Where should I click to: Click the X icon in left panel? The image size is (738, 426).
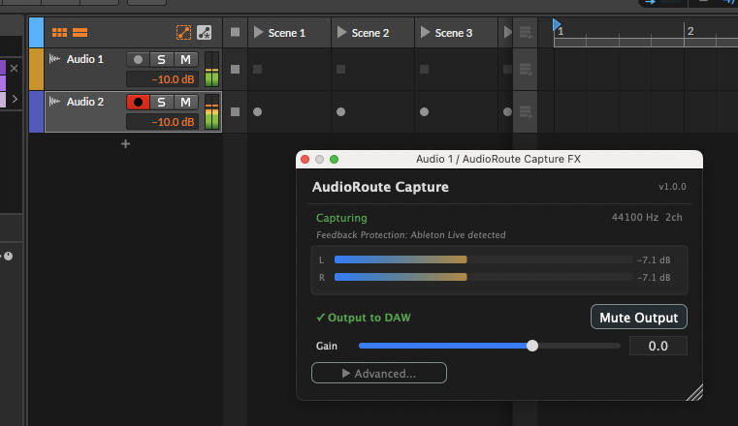15,69
